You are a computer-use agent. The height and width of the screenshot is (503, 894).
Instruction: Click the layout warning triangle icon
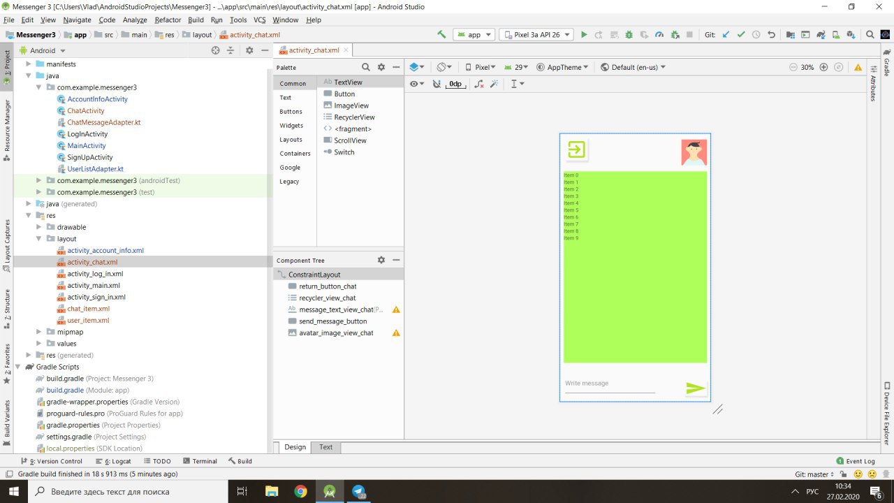coord(858,67)
